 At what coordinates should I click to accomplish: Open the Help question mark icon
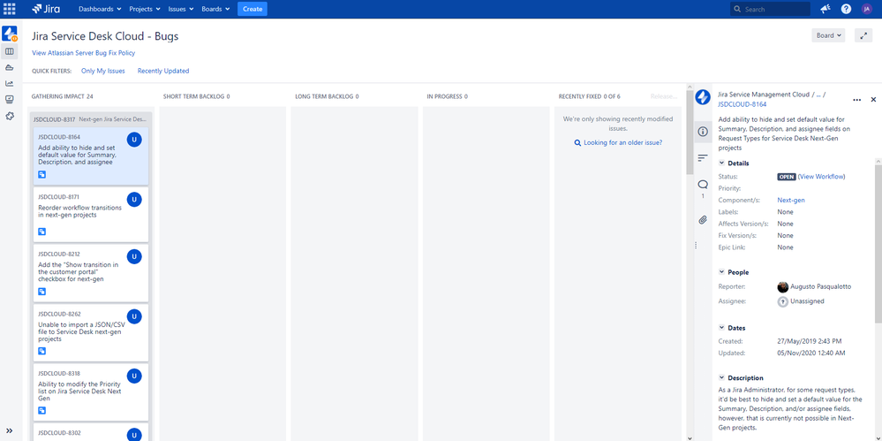coord(846,9)
